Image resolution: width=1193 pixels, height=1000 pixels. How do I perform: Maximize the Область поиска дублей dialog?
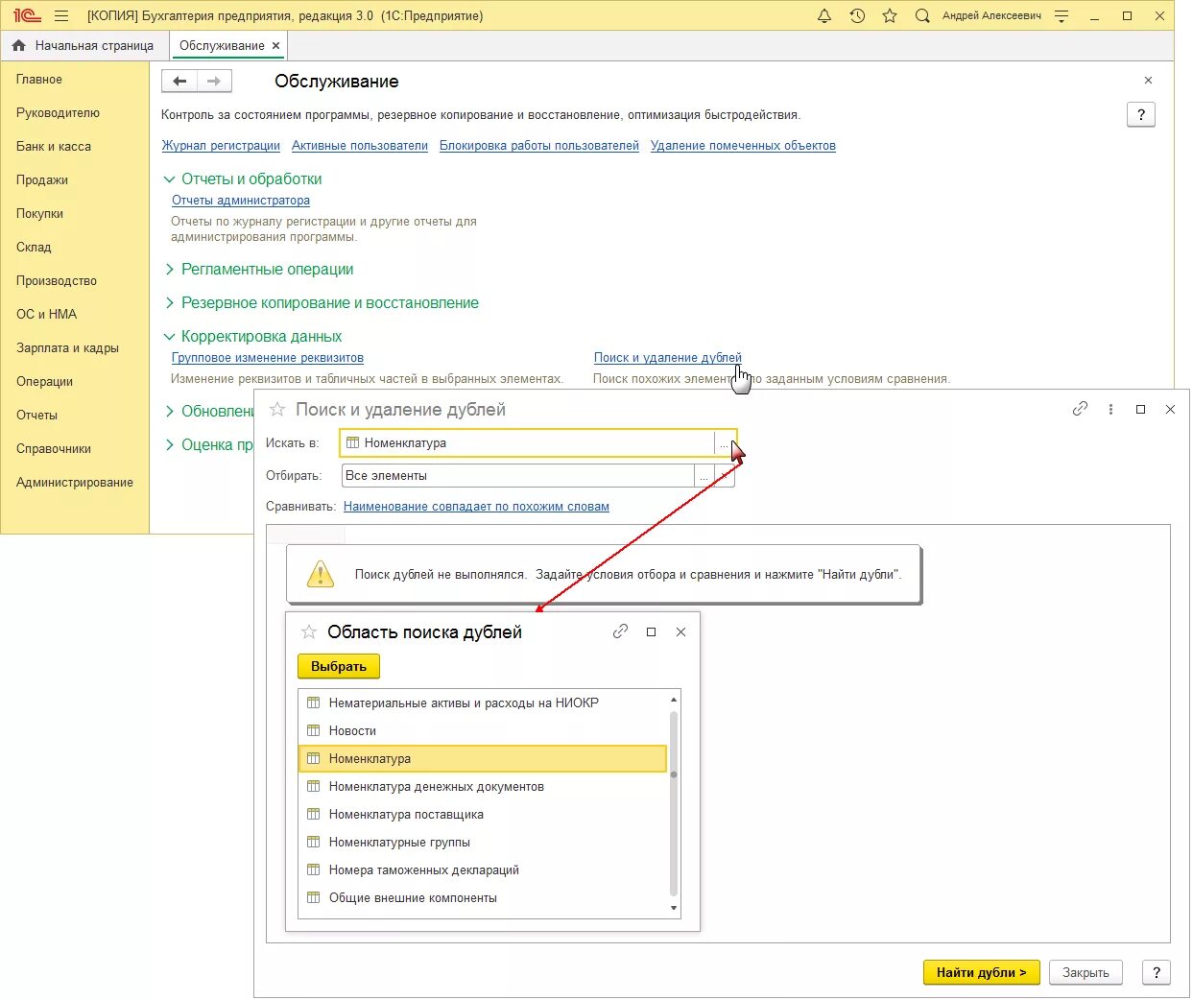652,631
